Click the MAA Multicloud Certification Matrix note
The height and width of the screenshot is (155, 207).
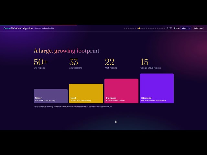coord(73,107)
